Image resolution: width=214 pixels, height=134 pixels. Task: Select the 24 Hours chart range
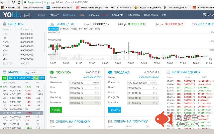pyautogui.click(x=64, y=29)
